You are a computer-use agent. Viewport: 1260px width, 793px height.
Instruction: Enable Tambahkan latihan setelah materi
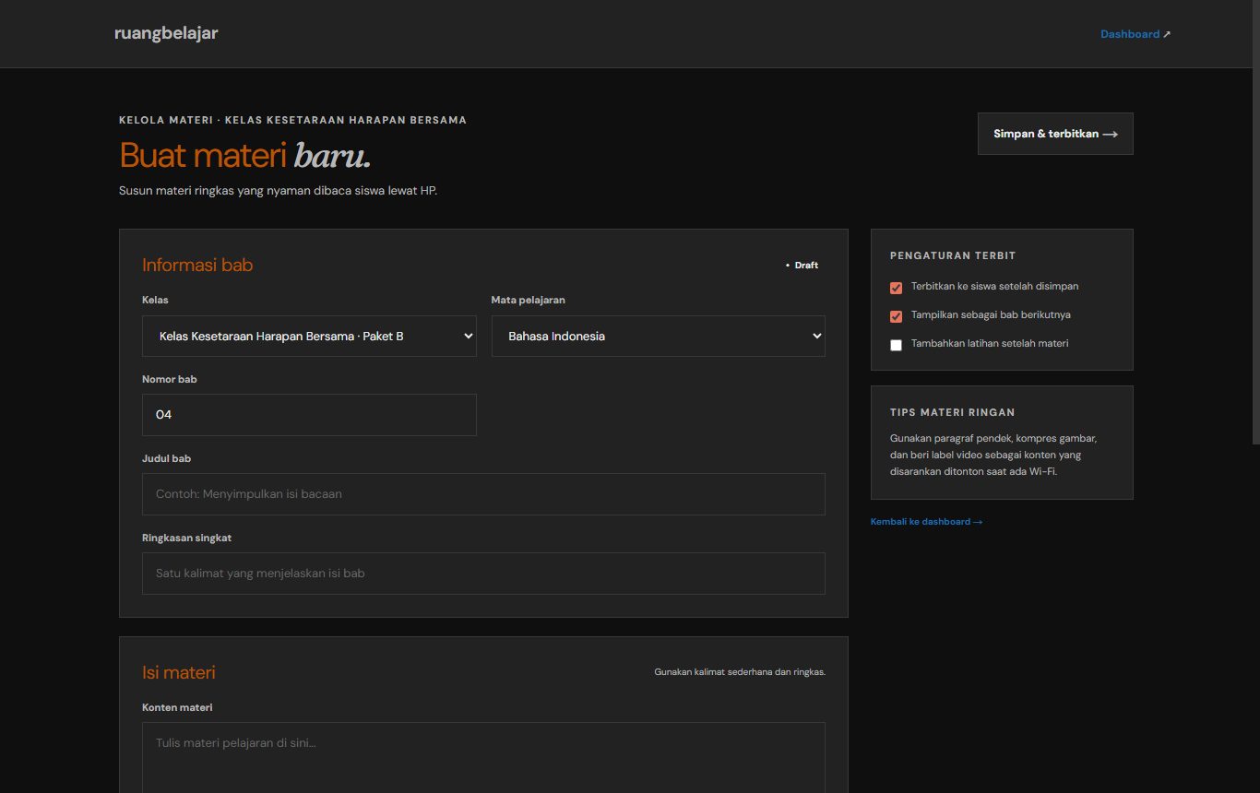(x=896, y=345)
